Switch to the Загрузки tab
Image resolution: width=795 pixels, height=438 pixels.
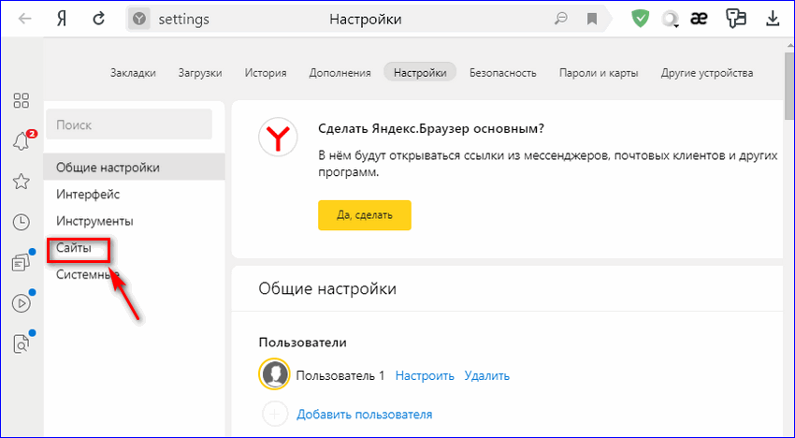(200, 73)
